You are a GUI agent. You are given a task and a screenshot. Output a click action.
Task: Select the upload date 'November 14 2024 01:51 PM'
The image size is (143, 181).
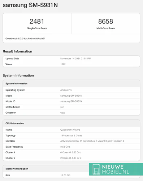75,59
